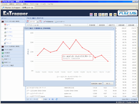Open the calendar grid icon in header

point(91,14)
